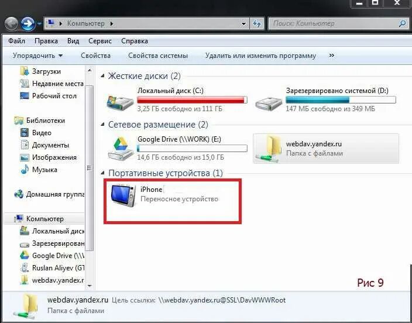The height and width of the screenshot is (323, 412).
Task: Click the Google Drive (E:) capacity bar
Action: click(x=192, y=149)
